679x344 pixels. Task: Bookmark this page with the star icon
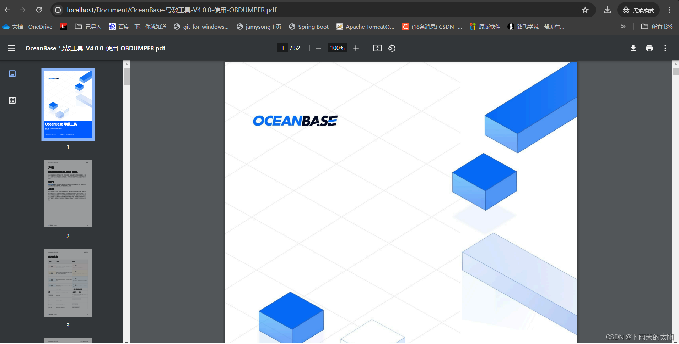585,10
